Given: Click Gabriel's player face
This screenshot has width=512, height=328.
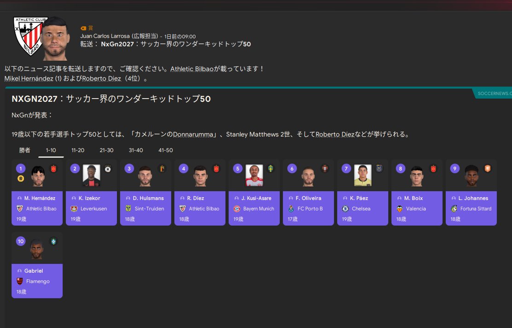Looking at the screenshot, I should pyautogui.click(x=36, y=249).
